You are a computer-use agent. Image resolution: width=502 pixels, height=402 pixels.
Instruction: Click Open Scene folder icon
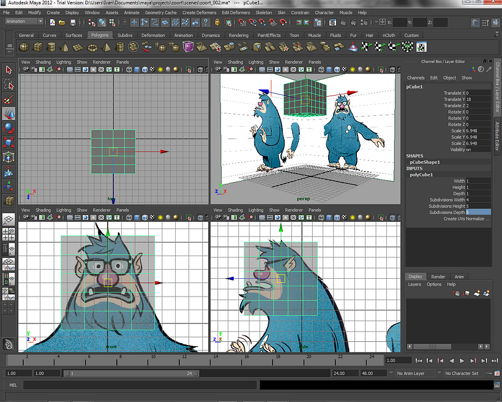pyautogui.click(x=62, y=23)
